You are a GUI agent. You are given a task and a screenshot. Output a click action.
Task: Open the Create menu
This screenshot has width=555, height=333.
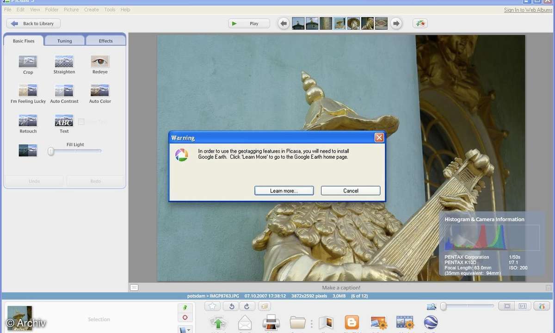click(x=91, y=9)
